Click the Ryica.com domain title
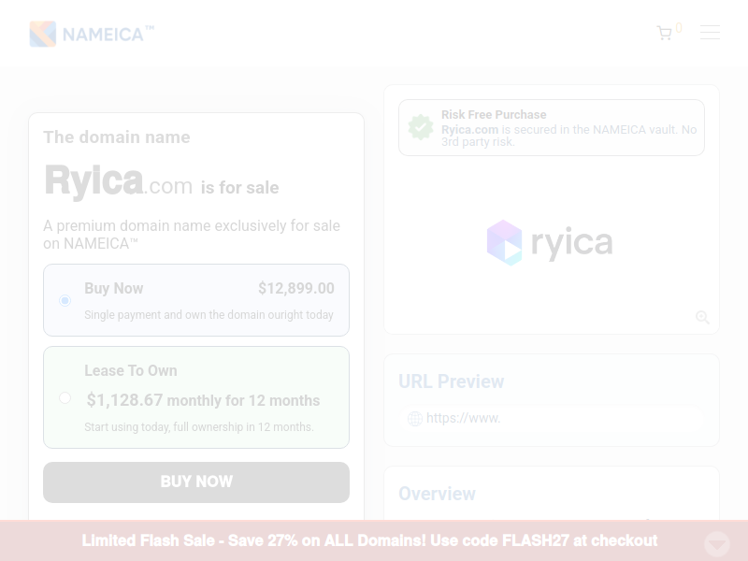This screenshot has width=748, height=561. [119, 180]
